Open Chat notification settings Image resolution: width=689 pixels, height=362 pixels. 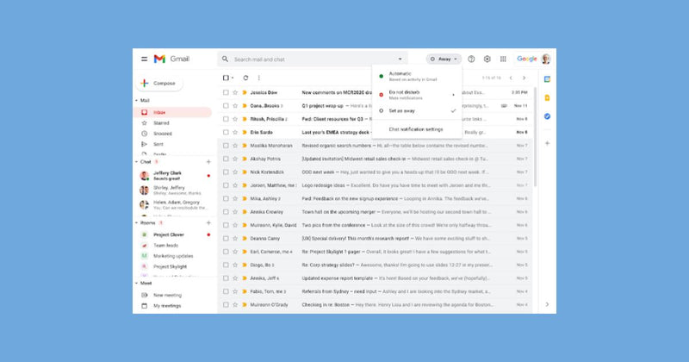417,129
